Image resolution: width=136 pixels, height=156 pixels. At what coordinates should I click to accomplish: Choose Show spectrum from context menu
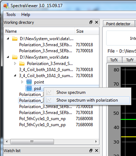(x=87, y=92)
